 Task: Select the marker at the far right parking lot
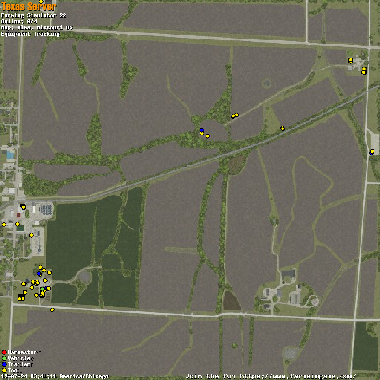(x=372, y=152)
